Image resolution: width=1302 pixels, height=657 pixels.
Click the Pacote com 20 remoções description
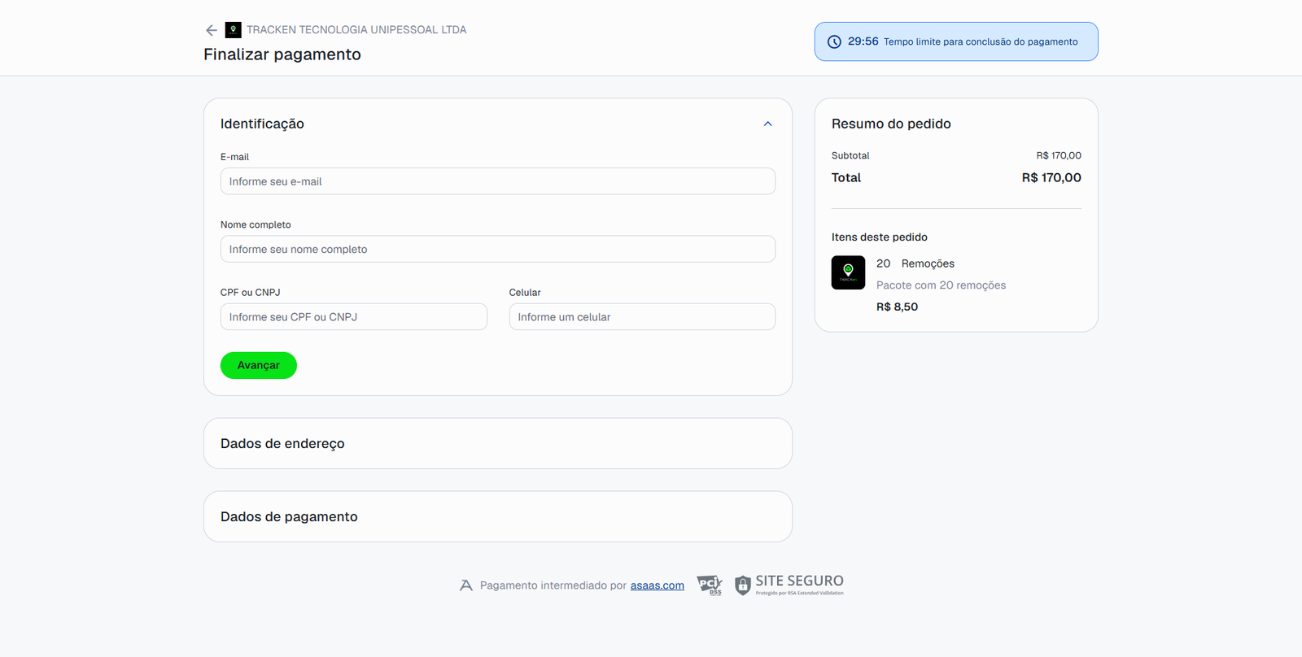pos(941,285)
